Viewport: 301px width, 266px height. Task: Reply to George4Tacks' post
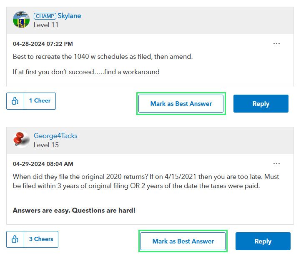point(263,241)
